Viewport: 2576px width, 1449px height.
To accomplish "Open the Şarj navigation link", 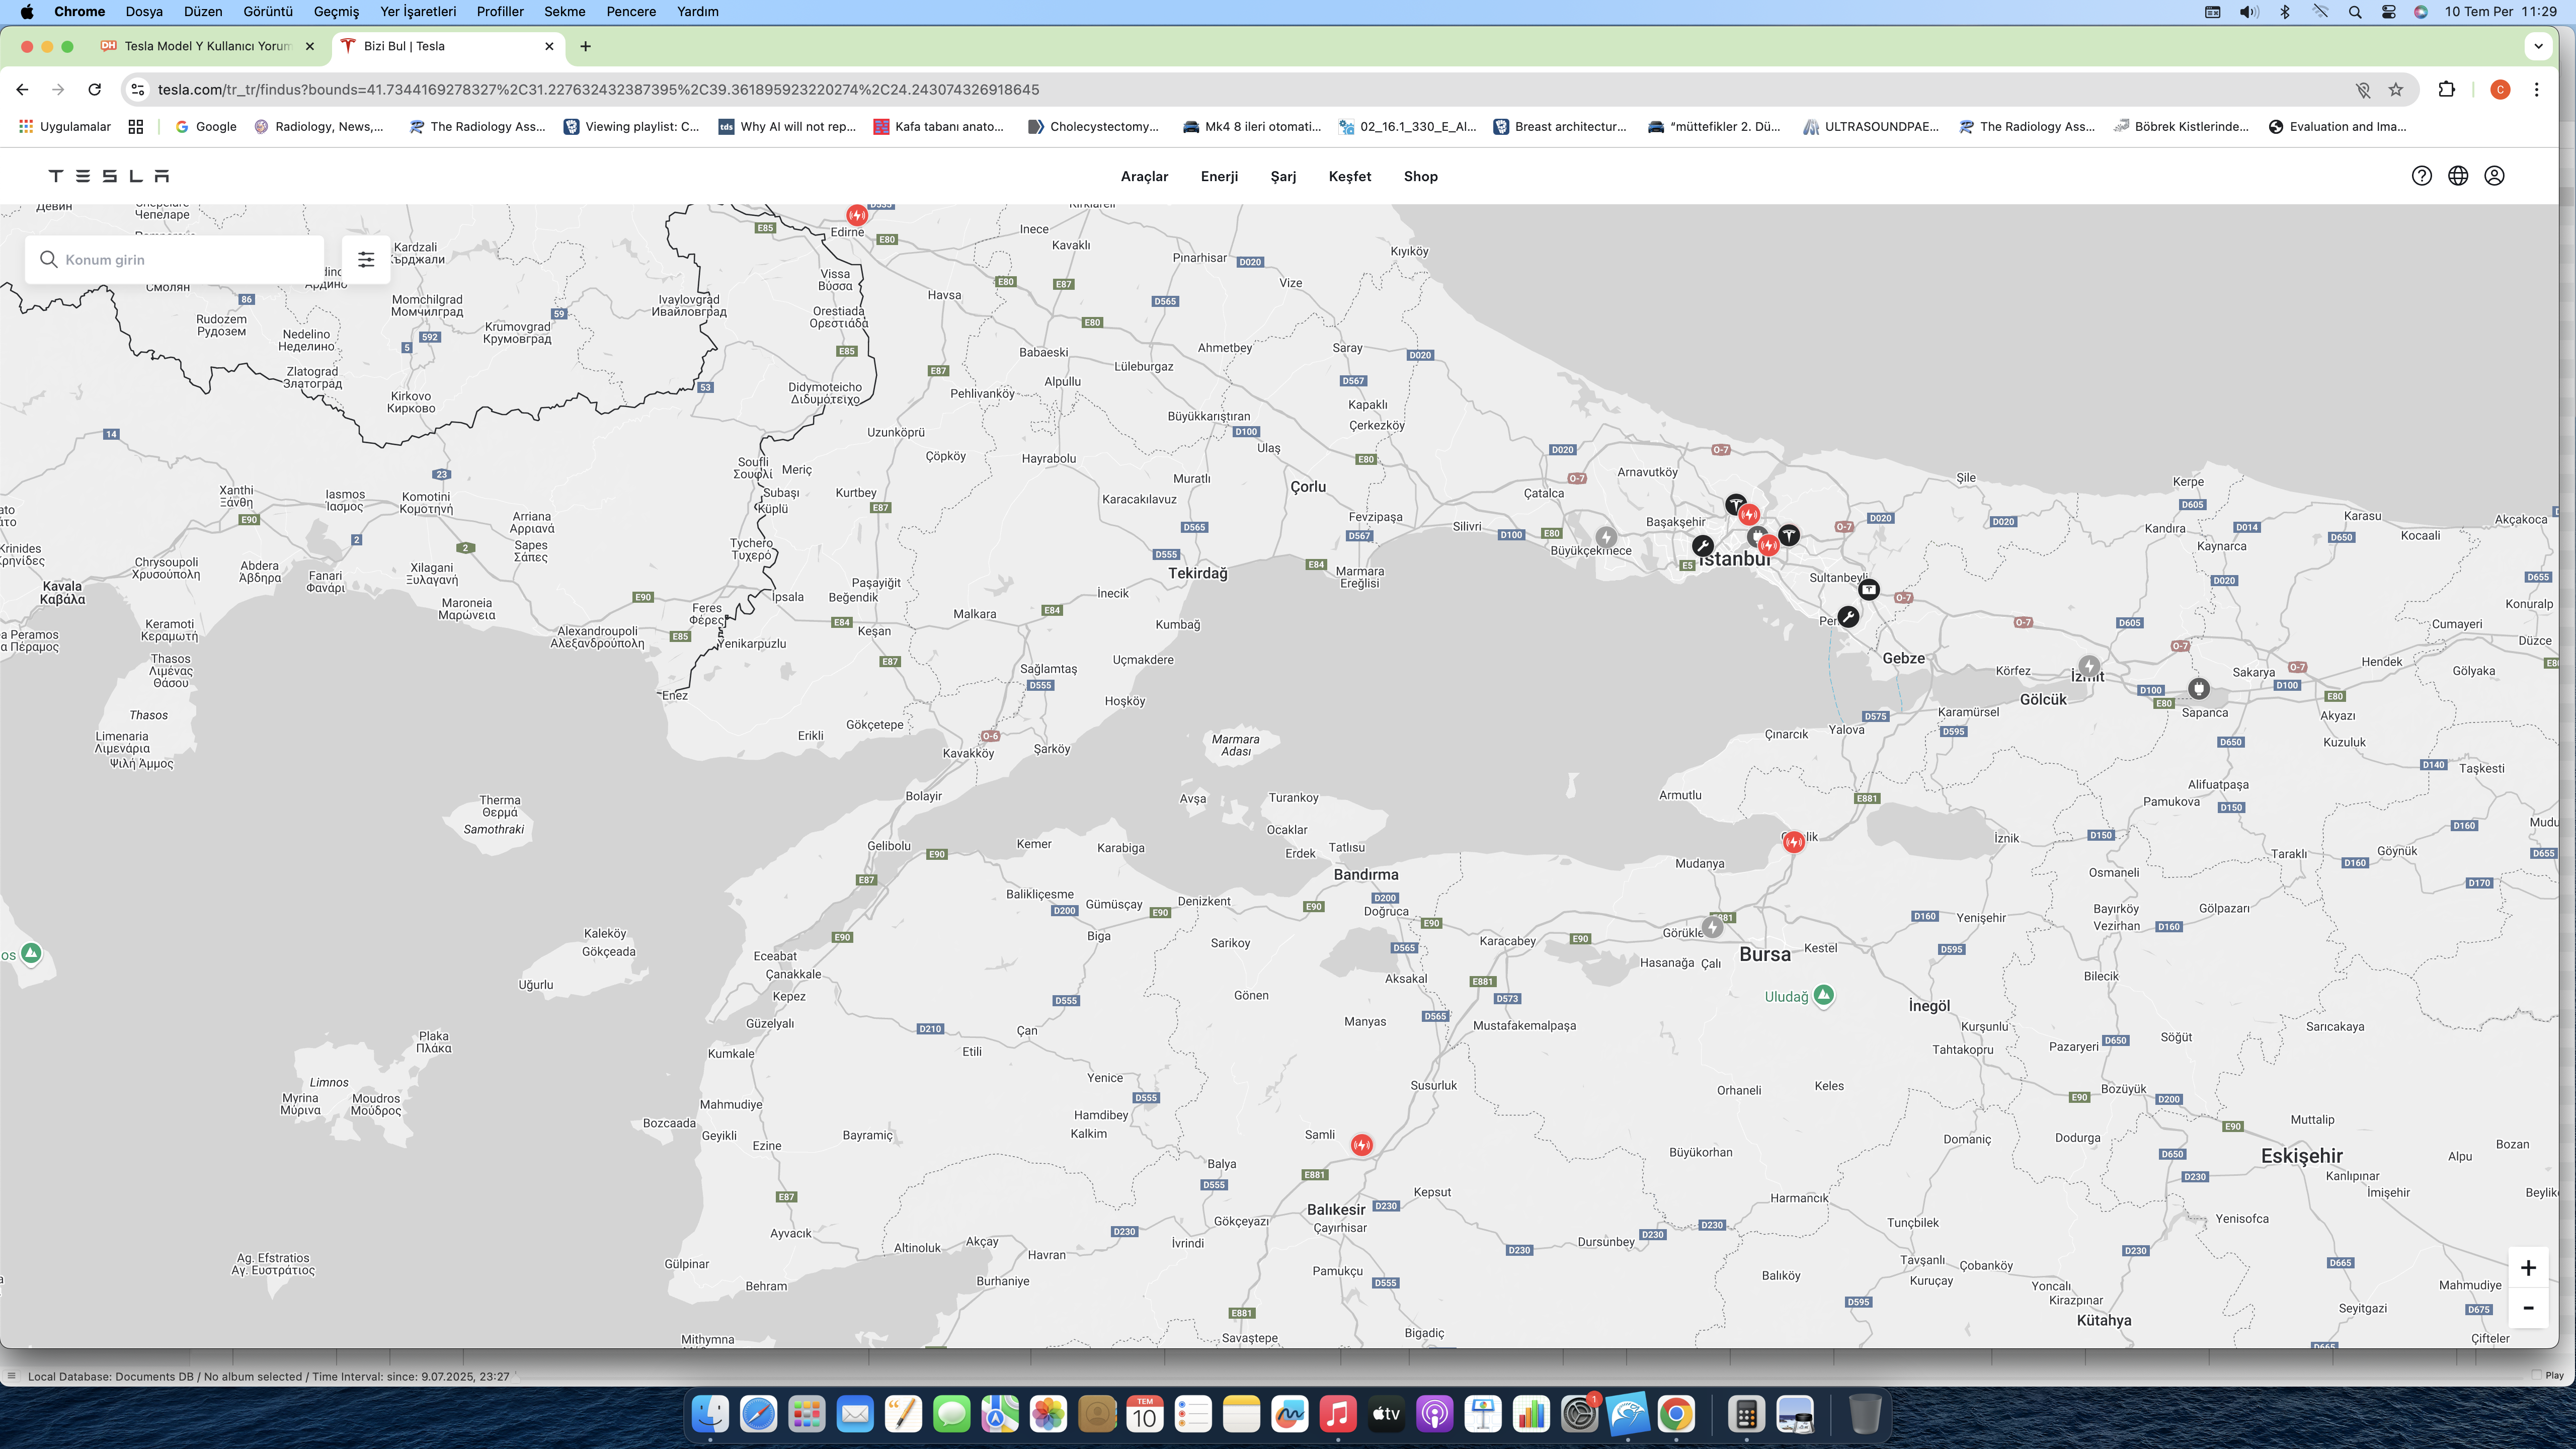I will [x=1283, y=176].
